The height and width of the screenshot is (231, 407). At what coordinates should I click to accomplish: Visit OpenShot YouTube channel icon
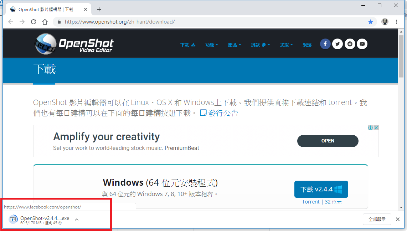362,44
